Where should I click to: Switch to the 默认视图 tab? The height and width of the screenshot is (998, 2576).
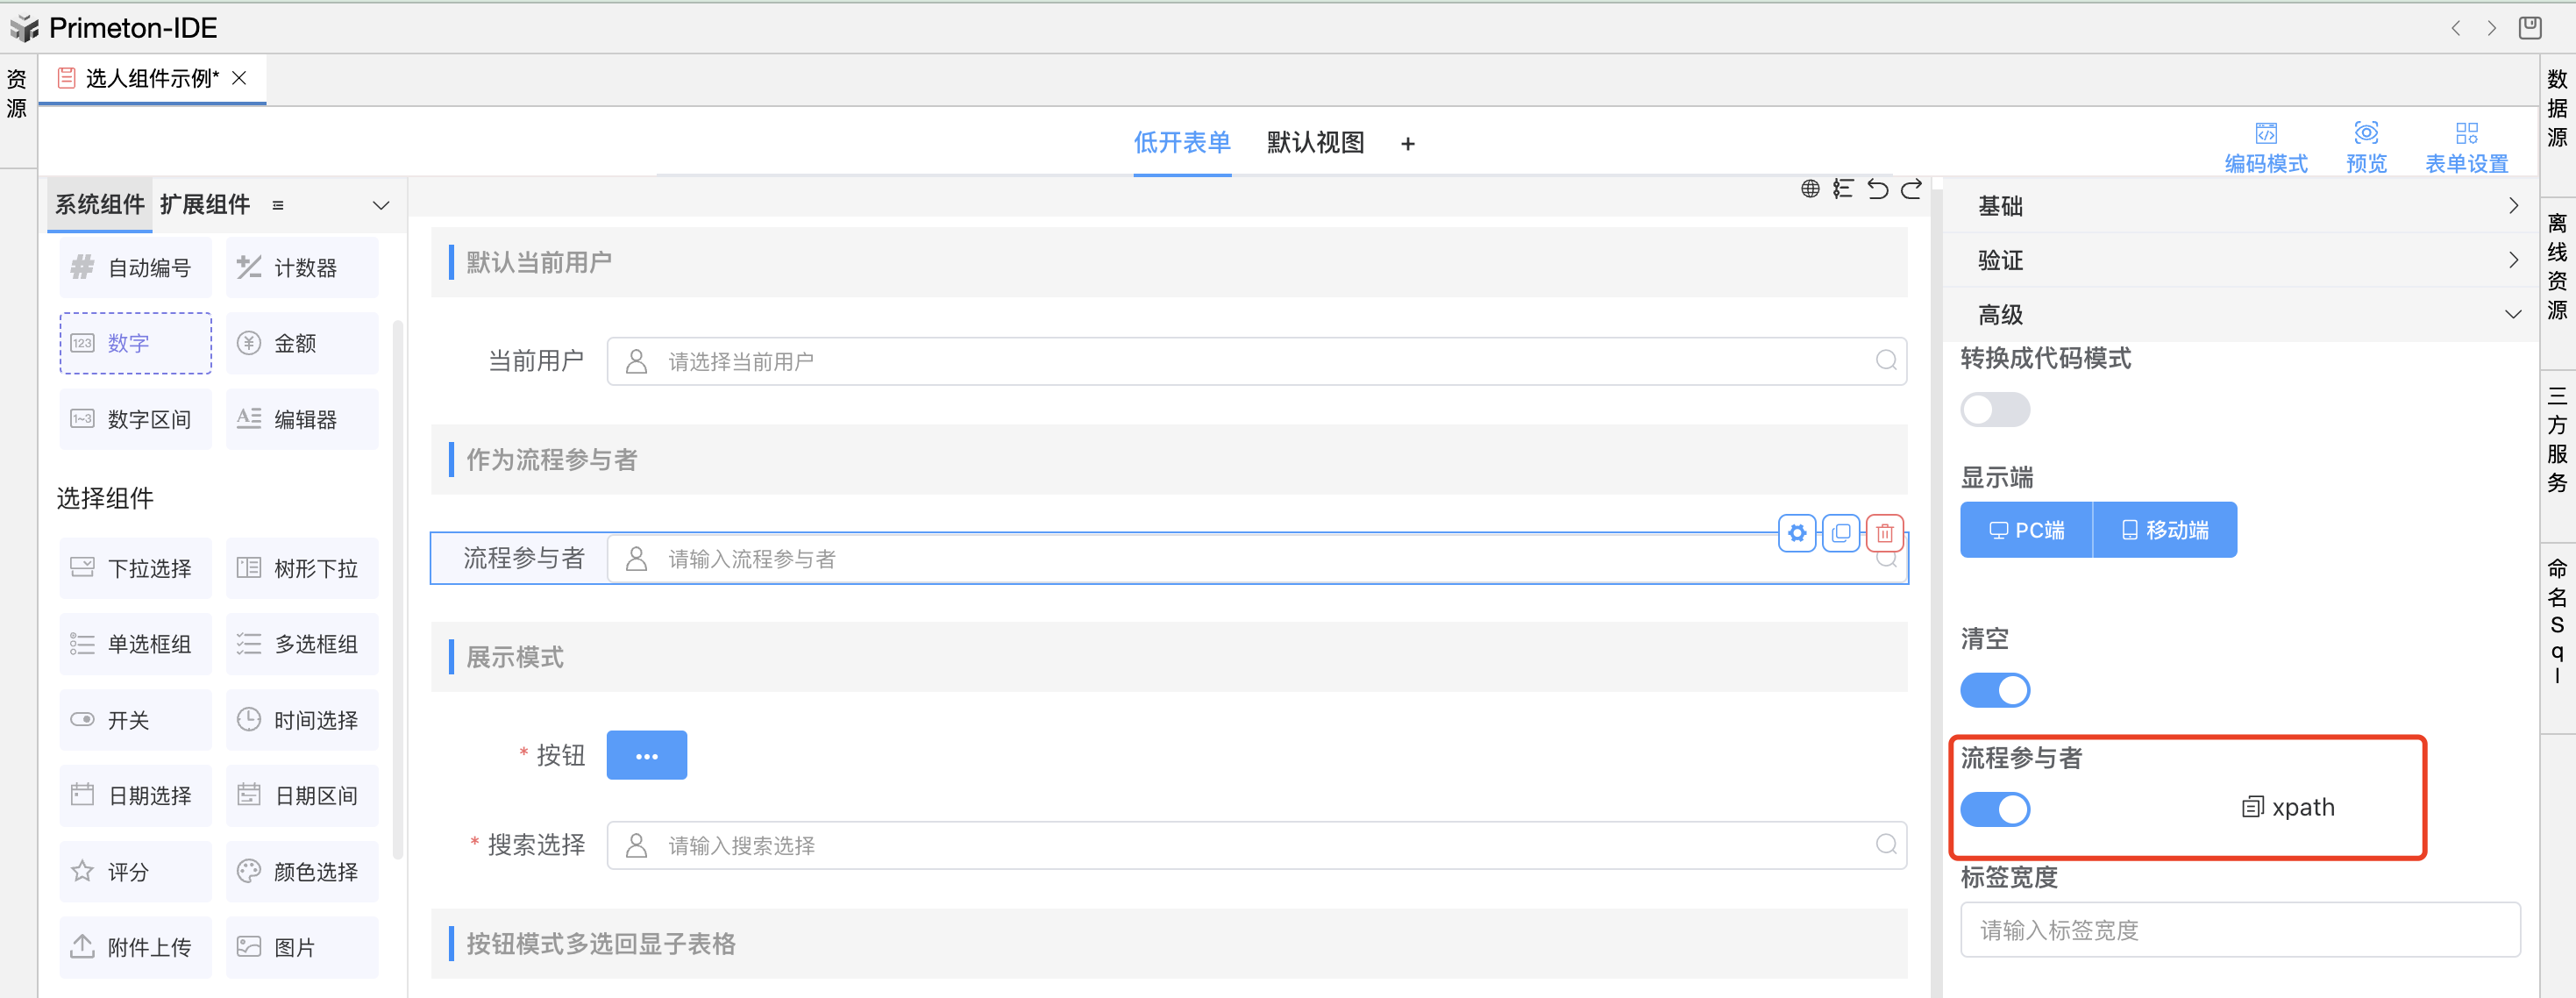(x=1315, y=143)
